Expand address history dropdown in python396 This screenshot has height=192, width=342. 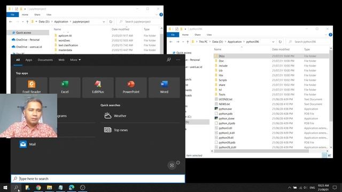[x=273, y=42]
